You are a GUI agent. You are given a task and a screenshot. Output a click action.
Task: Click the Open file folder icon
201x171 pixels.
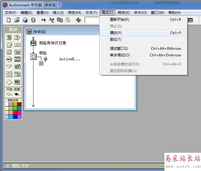pos(17,20)
